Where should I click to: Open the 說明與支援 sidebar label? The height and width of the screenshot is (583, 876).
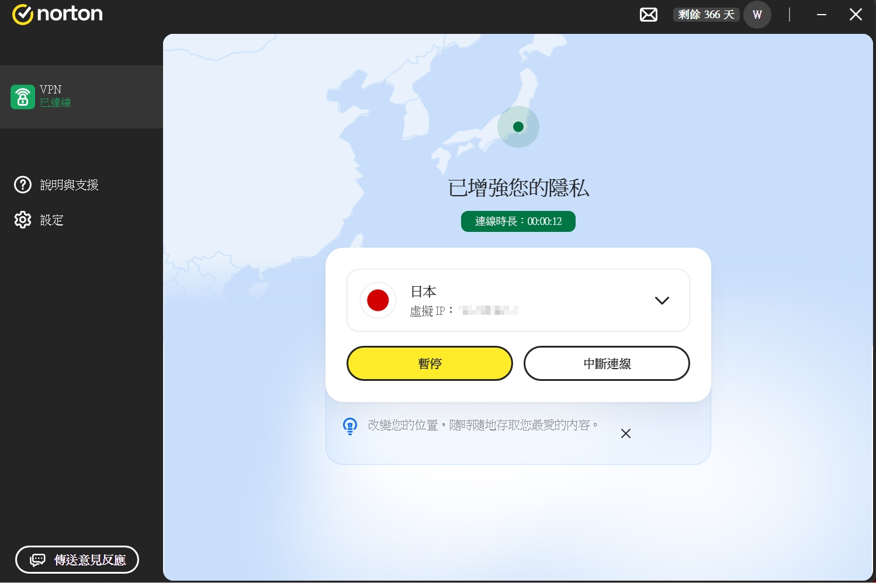[x=69, y=185]
